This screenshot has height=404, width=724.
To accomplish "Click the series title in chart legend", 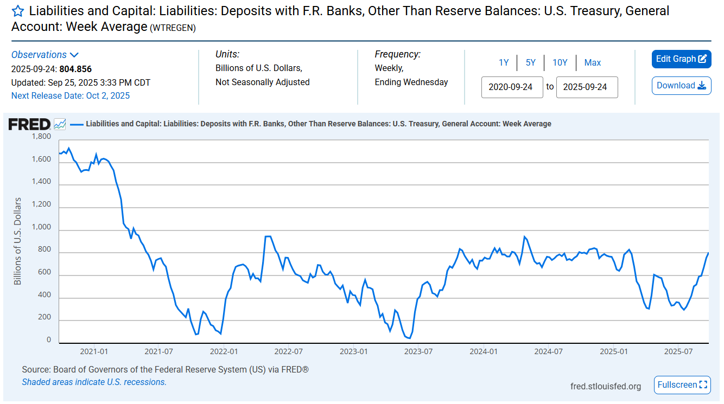I will click(x=318, y=124).
